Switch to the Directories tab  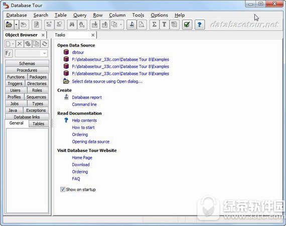point(37,84)
